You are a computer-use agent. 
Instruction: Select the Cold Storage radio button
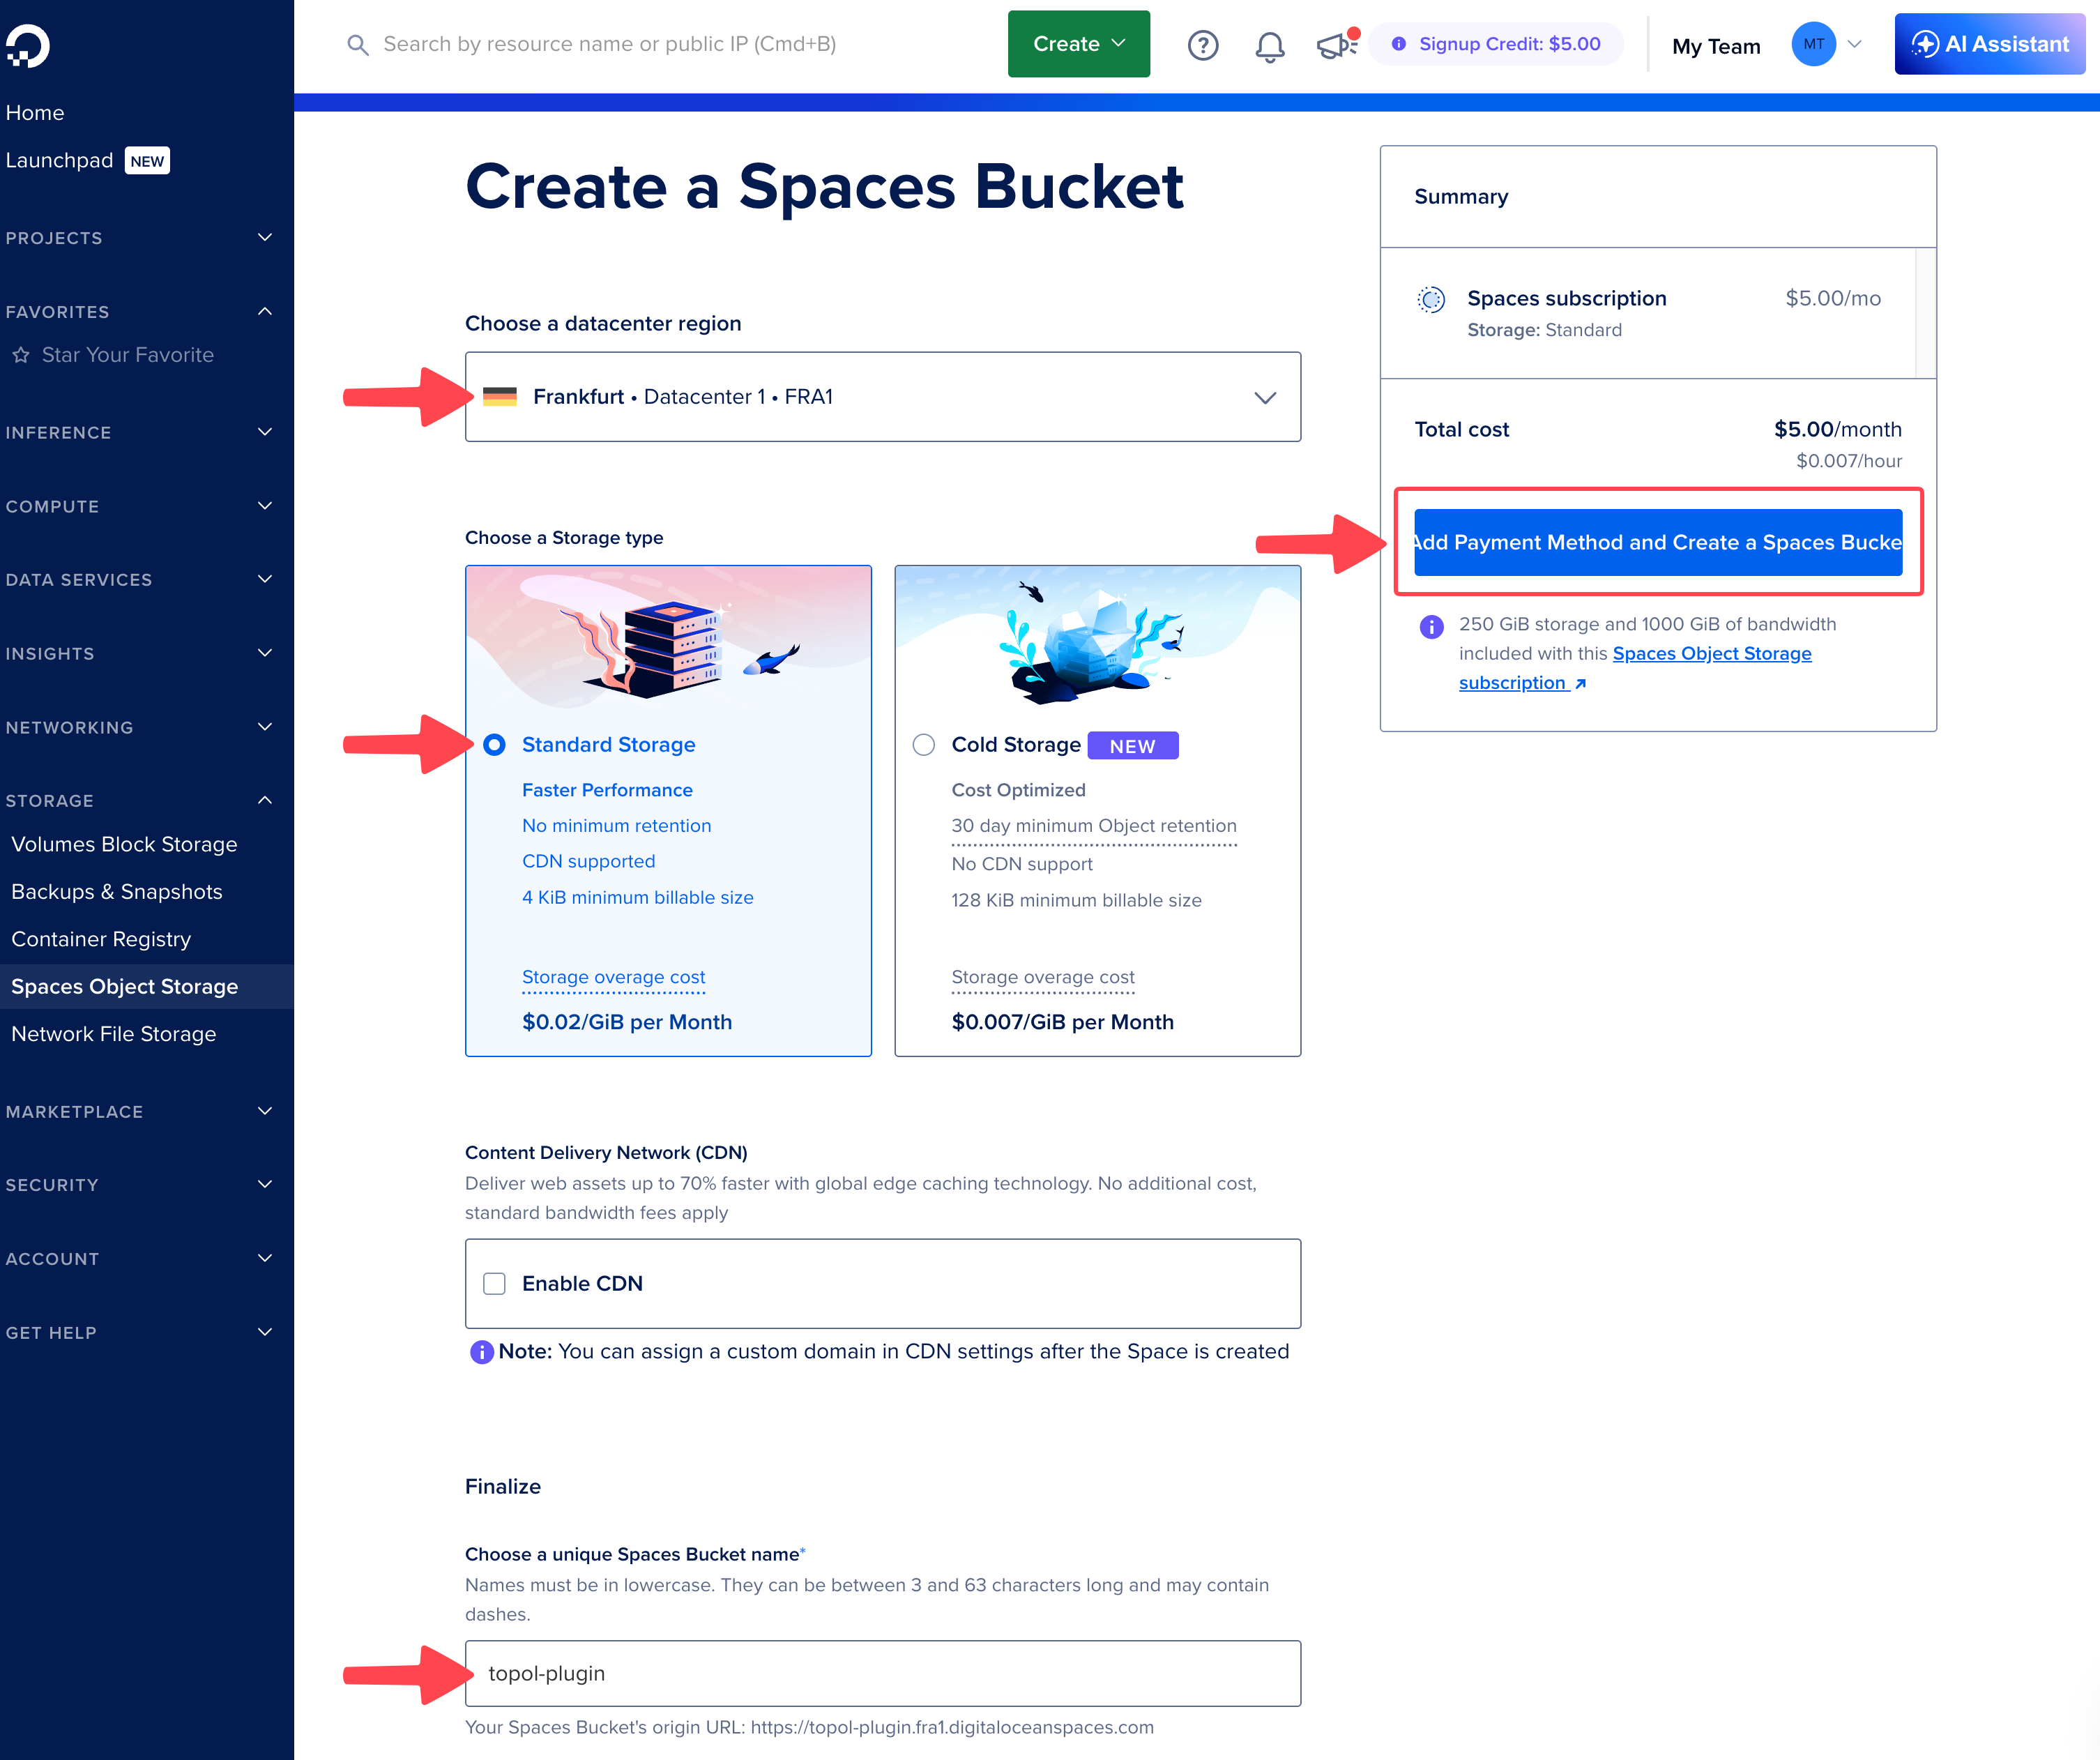coord(924,745)
